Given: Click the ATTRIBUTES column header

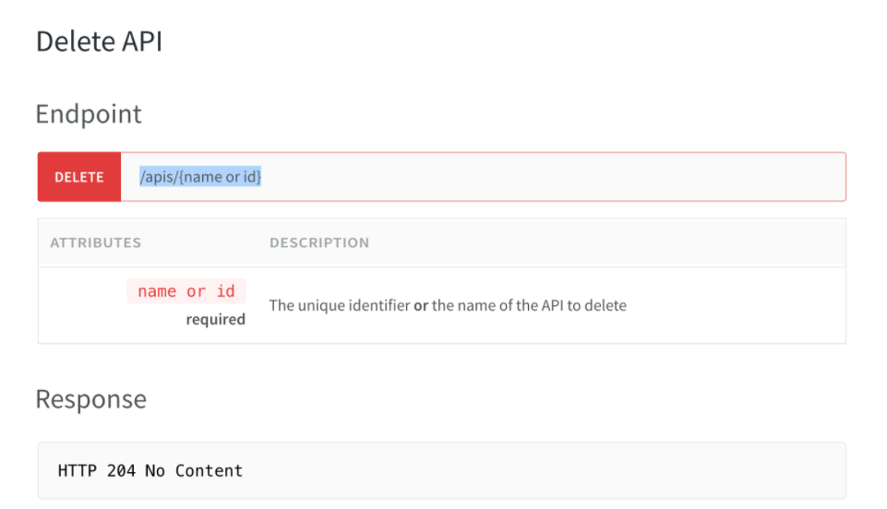Looking at the screenshot, I should [x=96, y=243].
